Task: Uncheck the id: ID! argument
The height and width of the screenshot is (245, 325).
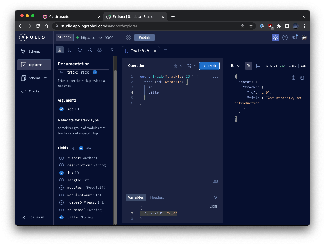Action: pyautogui.click(x=61, y=109)
